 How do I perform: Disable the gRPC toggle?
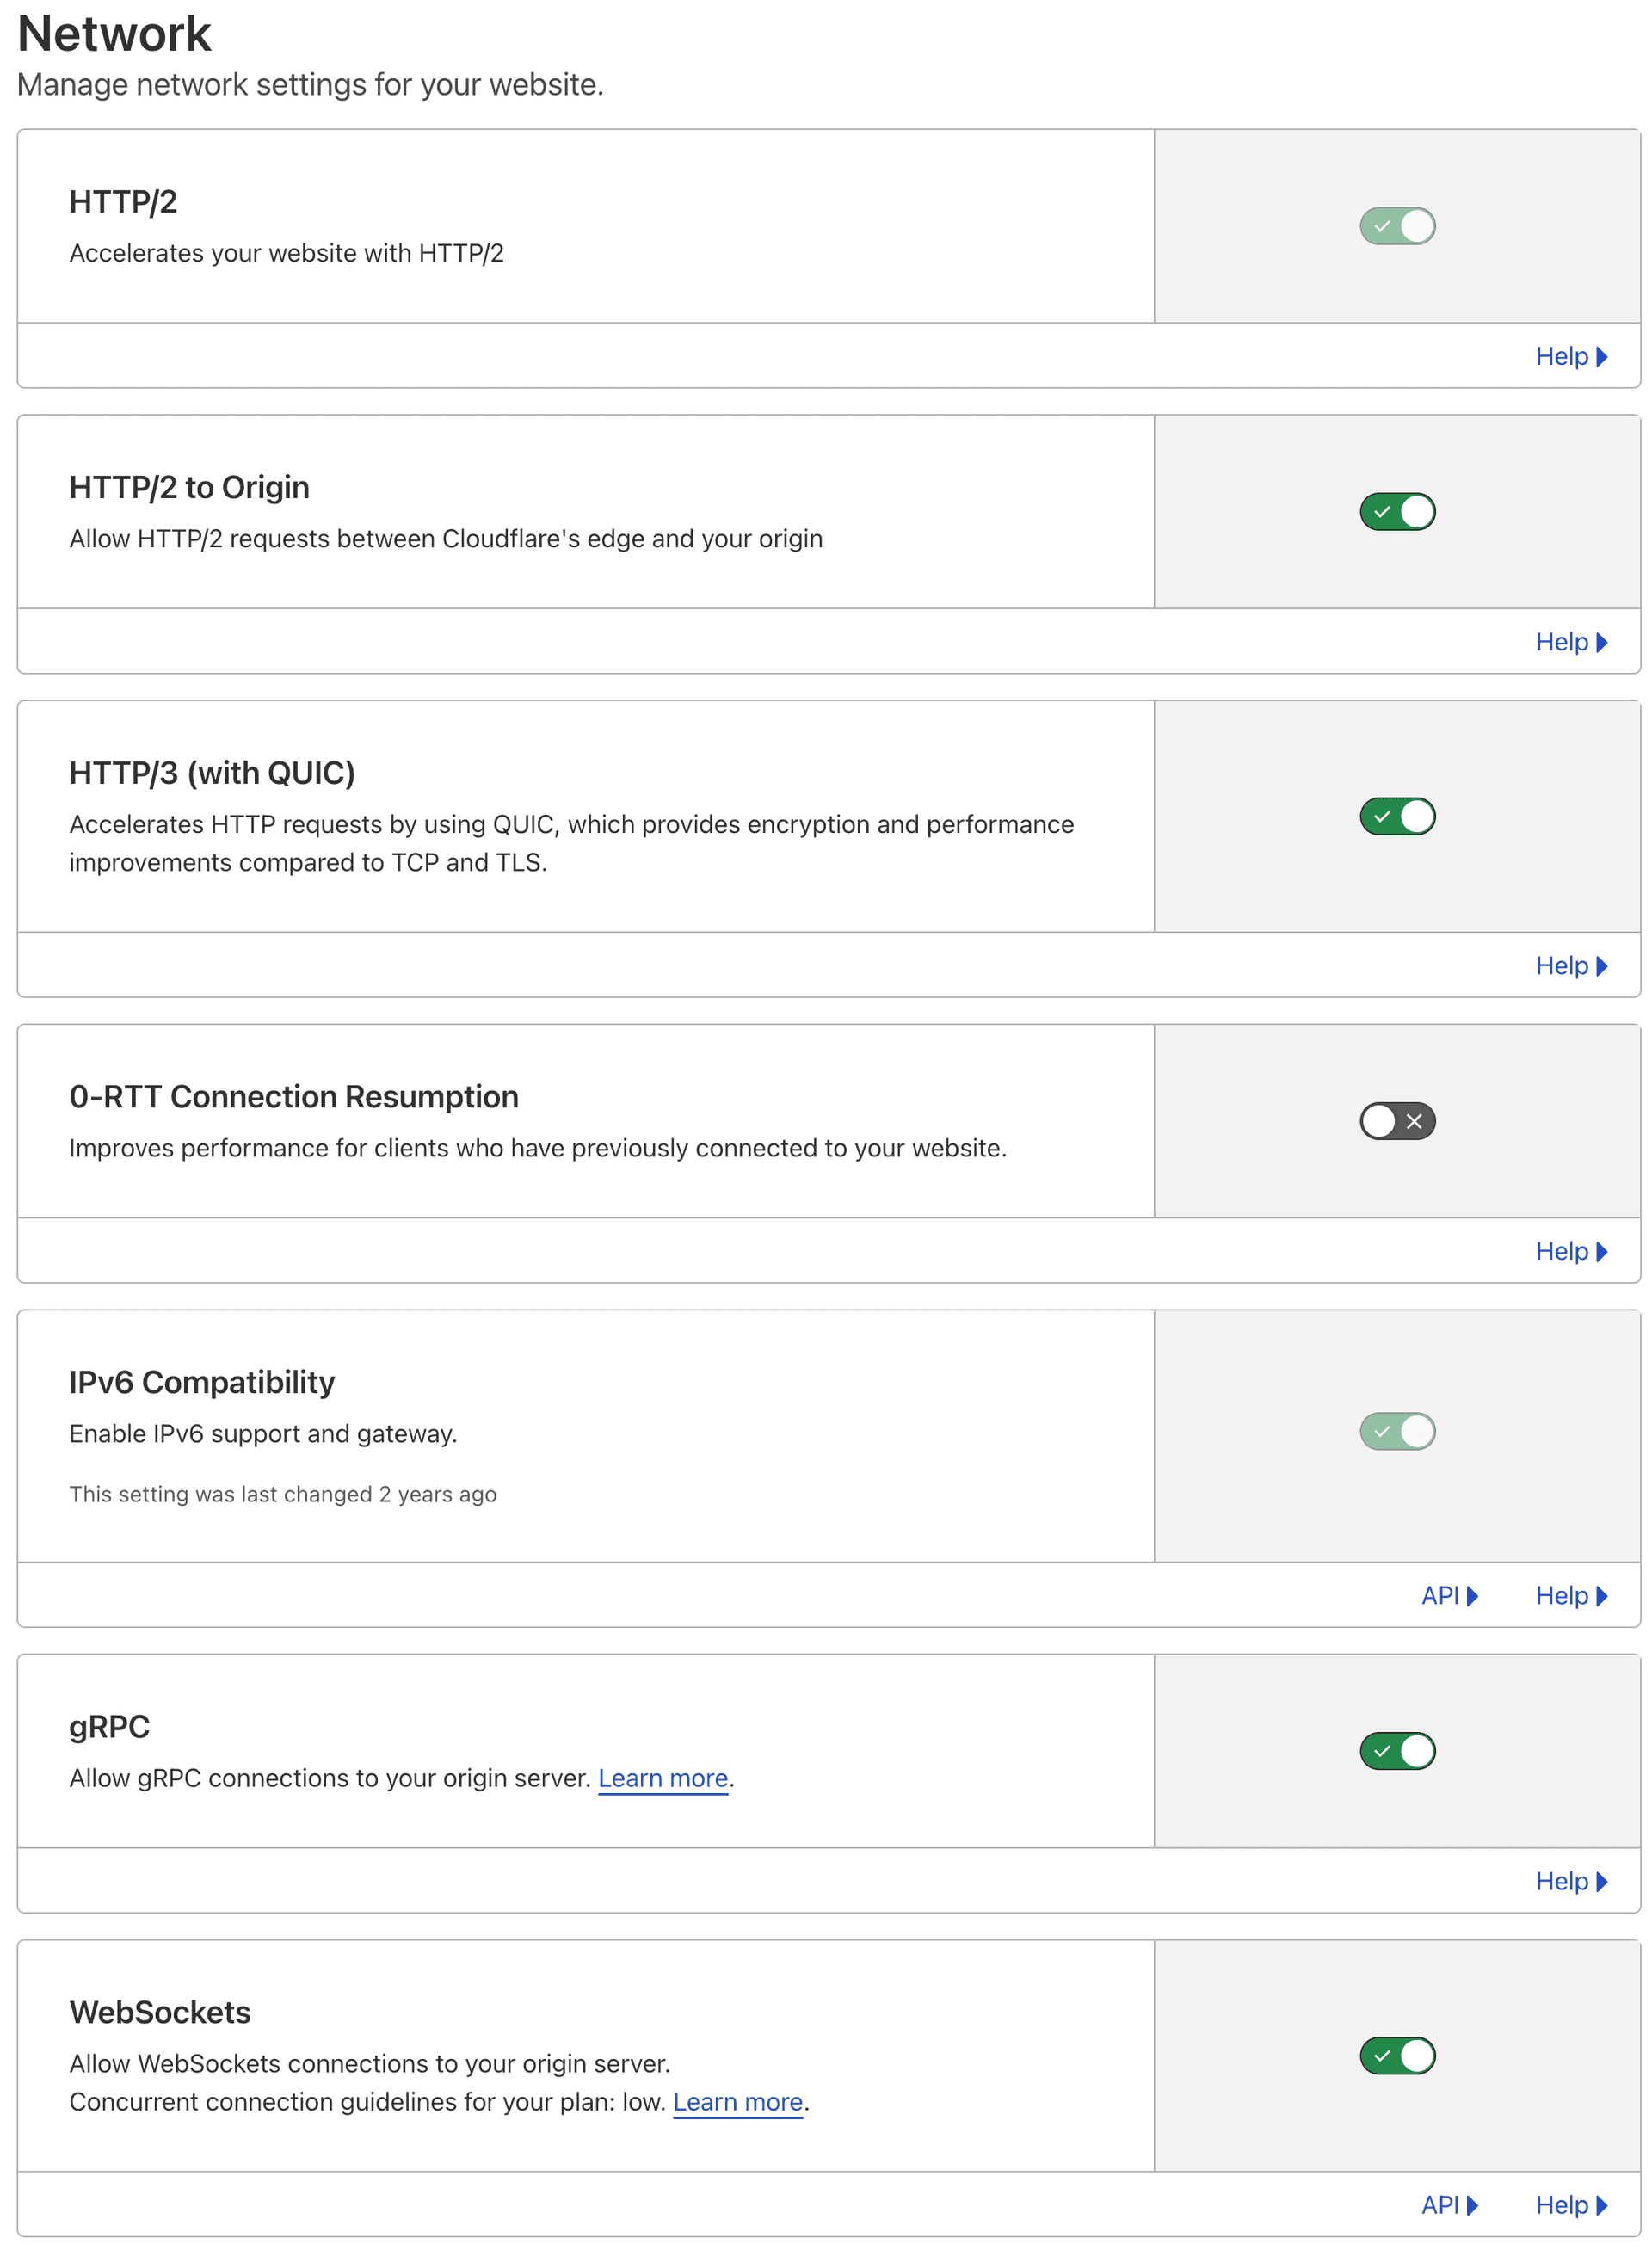pos(1397,1751)
